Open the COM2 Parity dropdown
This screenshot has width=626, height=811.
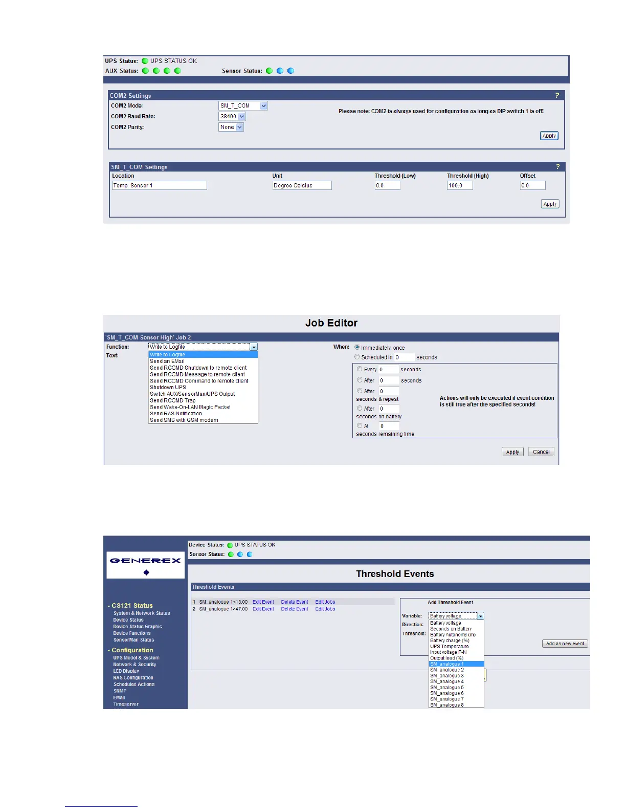(231, 127)
